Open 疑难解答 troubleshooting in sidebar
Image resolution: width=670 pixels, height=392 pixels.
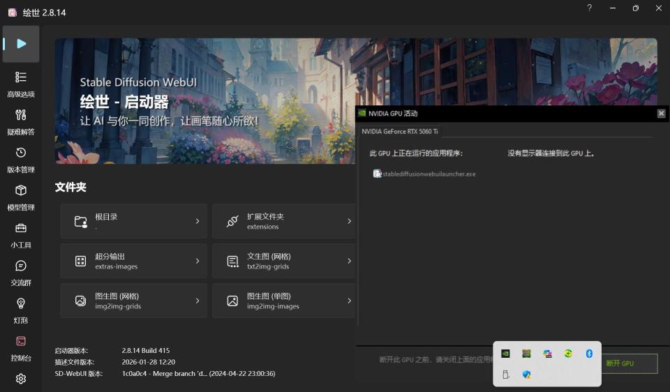21,122
